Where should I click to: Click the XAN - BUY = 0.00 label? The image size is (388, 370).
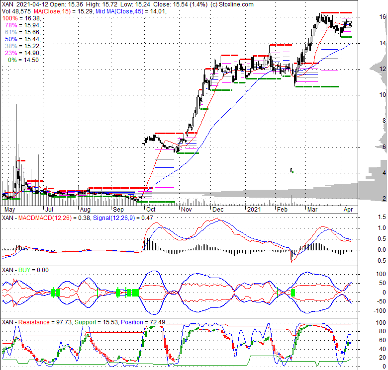pos(25,270)
